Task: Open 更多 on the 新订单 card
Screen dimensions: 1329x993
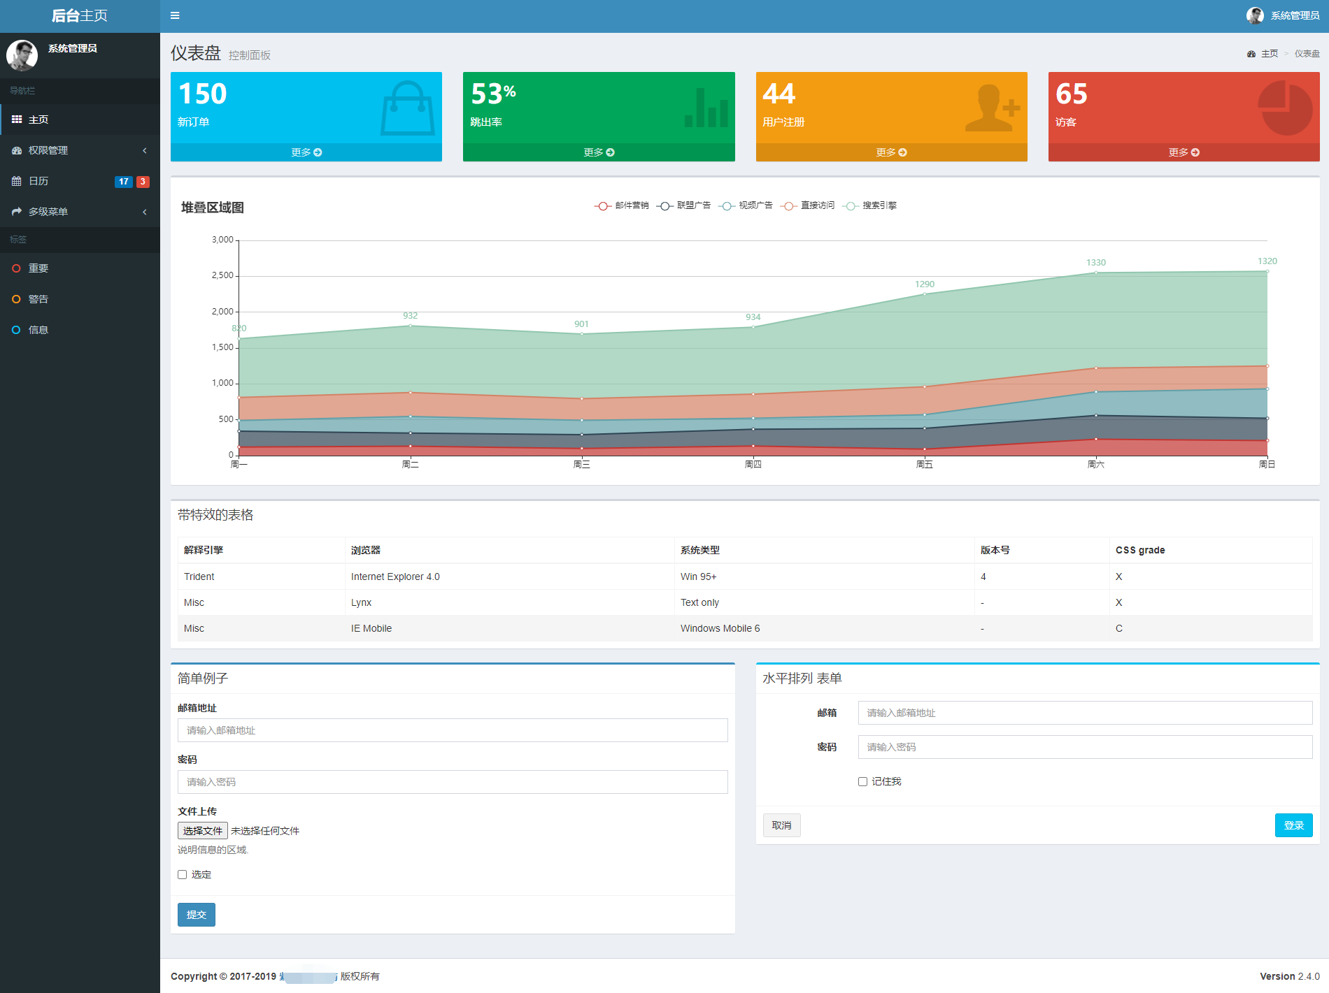Action: tap(306, 152)
